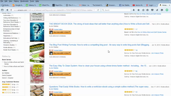Image resolution: width=171 pixels, height=96 pixels.
Task: Switch to the Jessica Al... YouTube tab
Action: 138,5
